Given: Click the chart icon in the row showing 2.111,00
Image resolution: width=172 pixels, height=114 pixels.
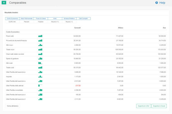Looking at the screenshot, I should [40, 99].
